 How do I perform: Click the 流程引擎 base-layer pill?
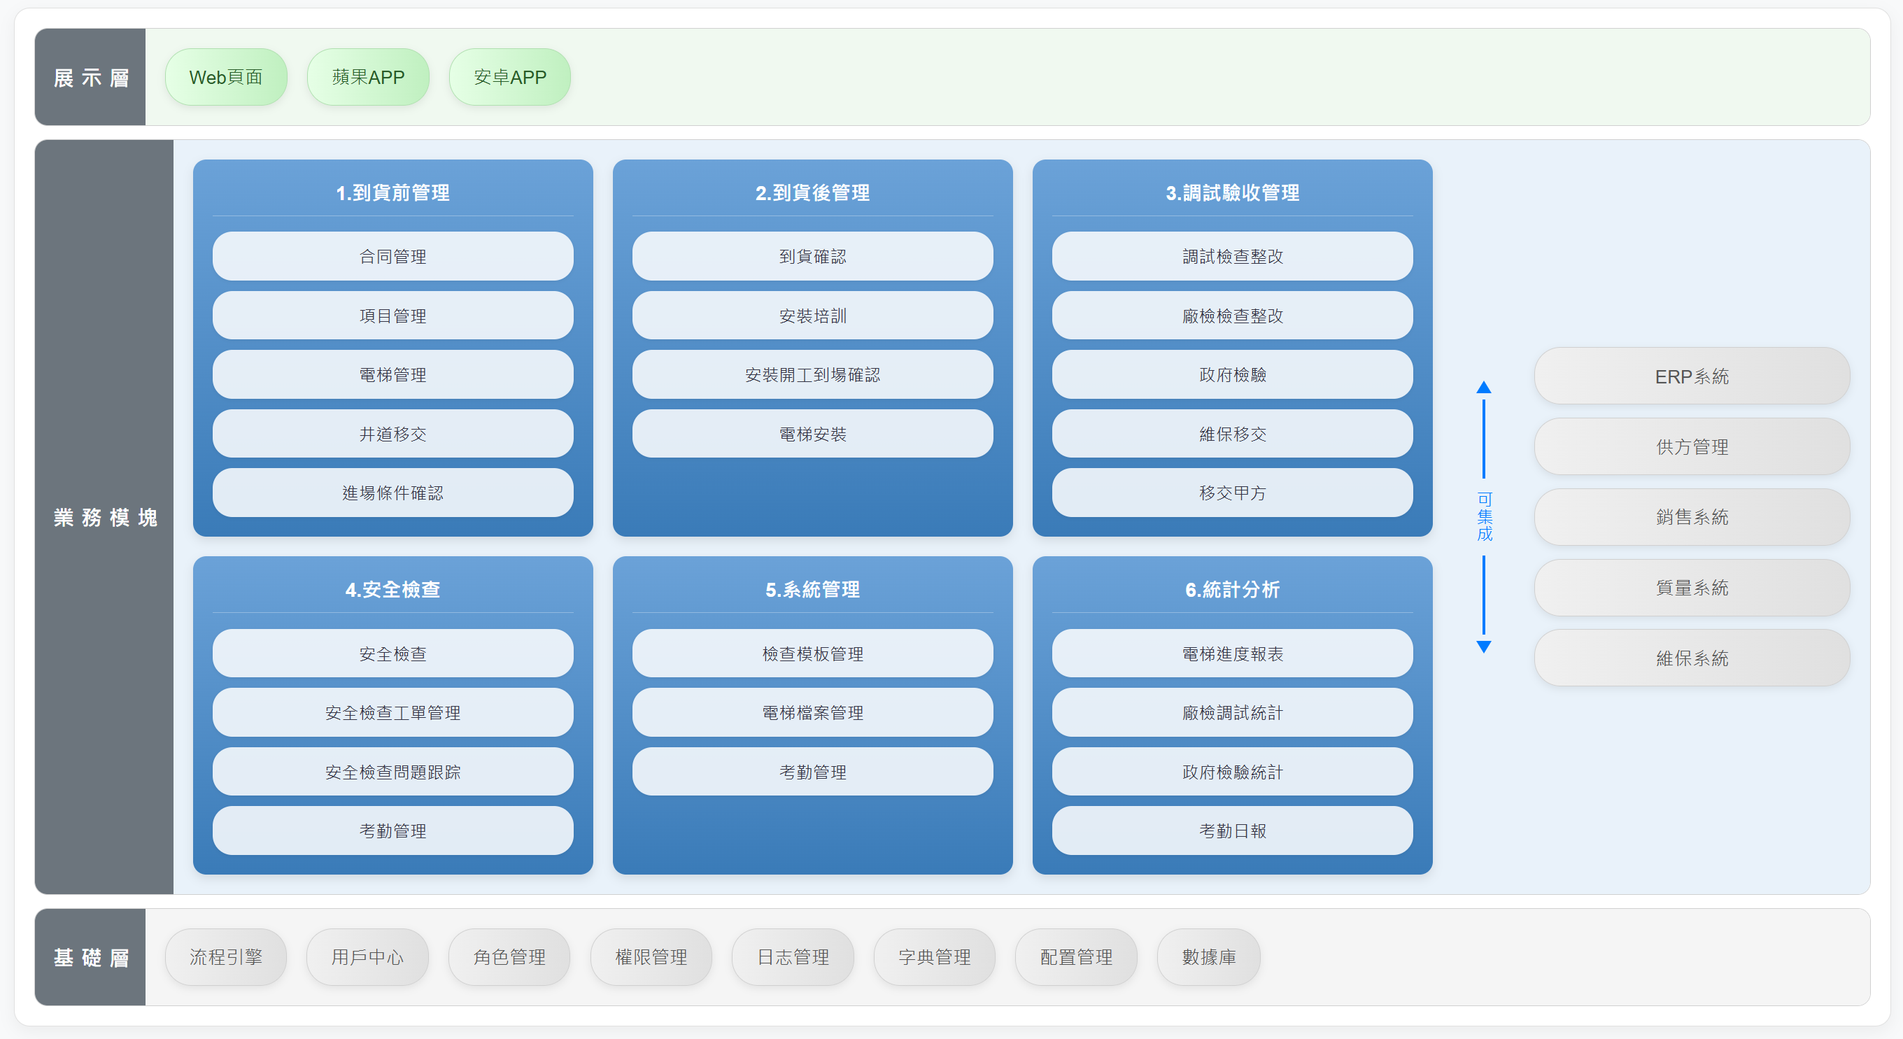(226, 957)
